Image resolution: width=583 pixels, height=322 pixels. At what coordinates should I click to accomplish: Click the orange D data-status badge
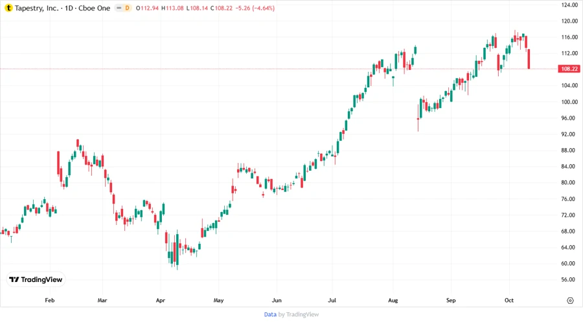click(x=127, y=8)
